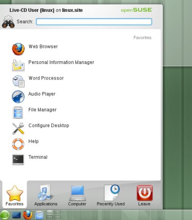
Task: Open Configure Desktop tools icon
Action: tap(18, 129)
